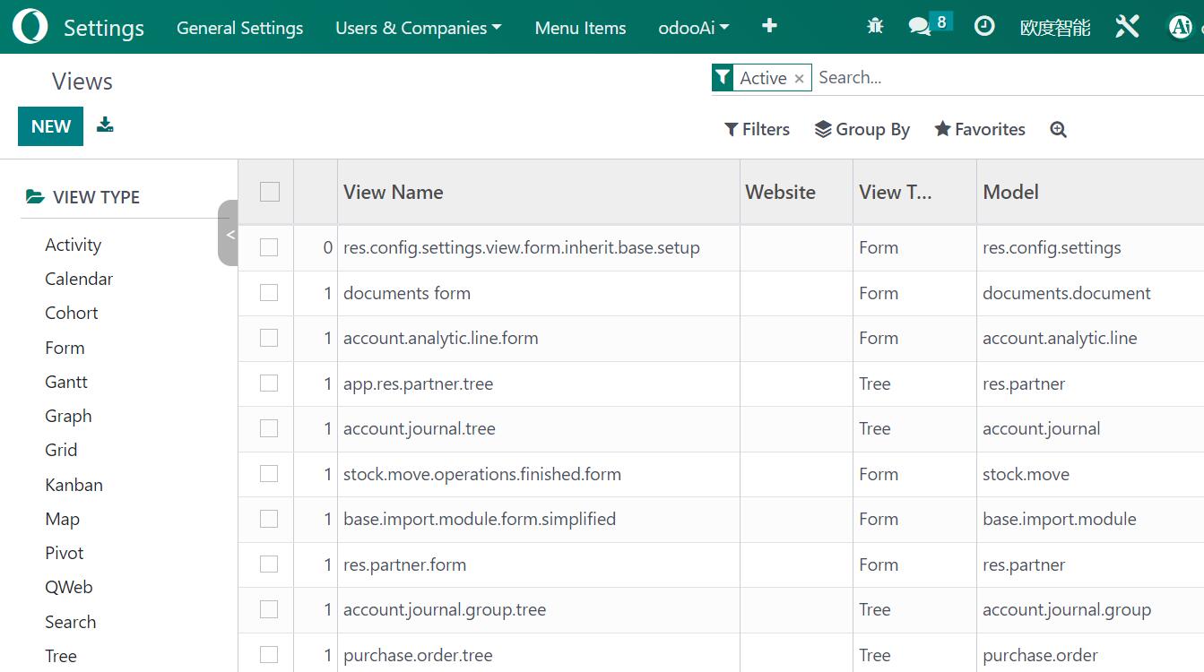Click the Settings app title
Screen dimensions: 1204x672
104,28
